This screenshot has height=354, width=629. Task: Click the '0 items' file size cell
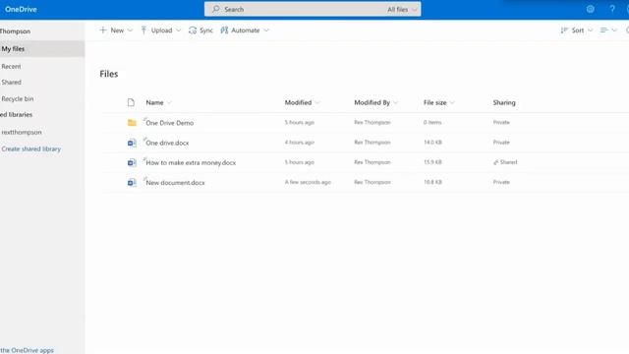click(x=432, y=122)
